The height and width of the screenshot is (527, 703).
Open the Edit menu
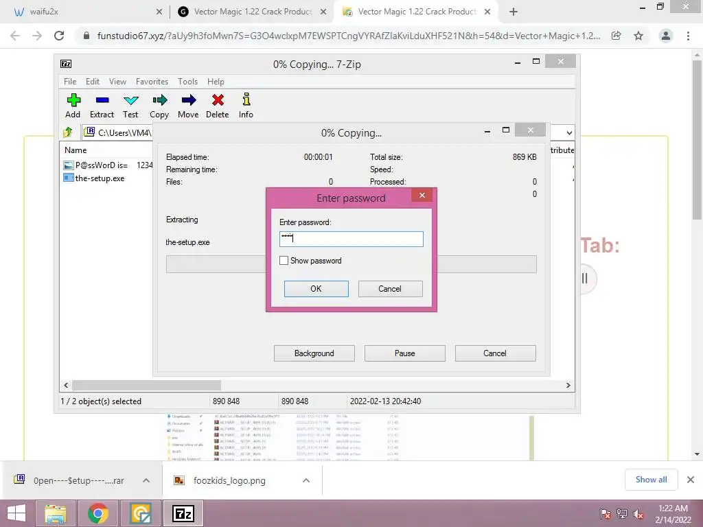[x=93, y=82]
